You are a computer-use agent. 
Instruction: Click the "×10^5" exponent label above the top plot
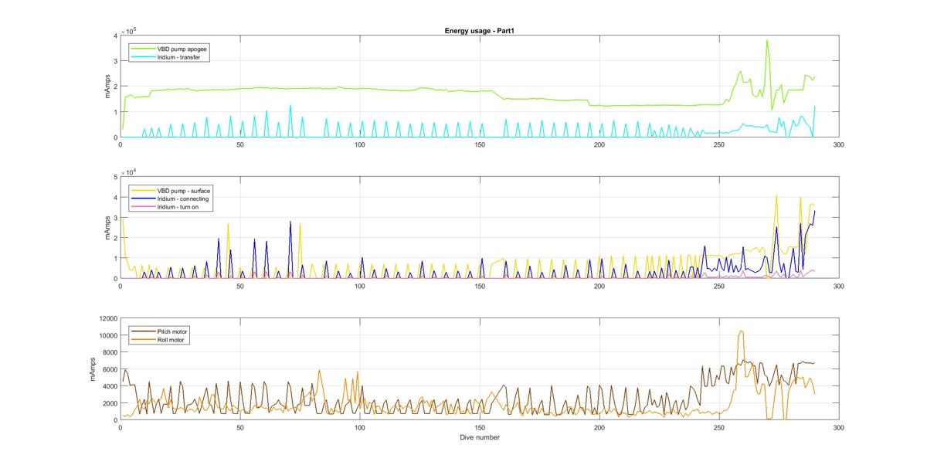(x=131, y=32)
